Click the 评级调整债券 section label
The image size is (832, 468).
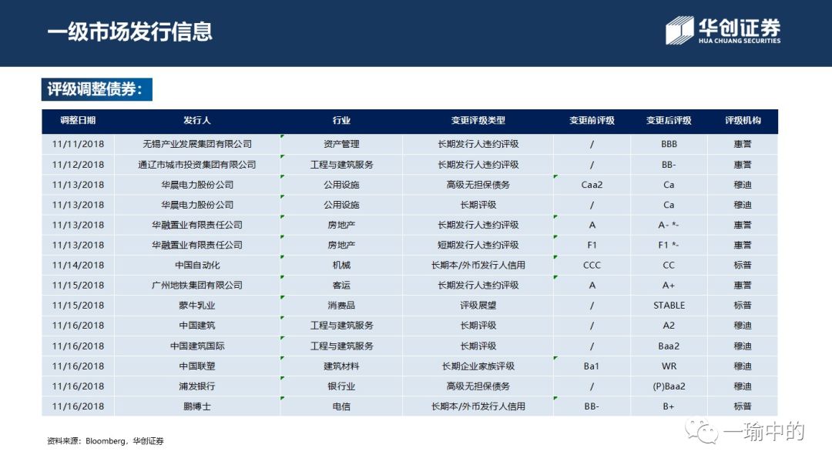click(x=96, y=89)
